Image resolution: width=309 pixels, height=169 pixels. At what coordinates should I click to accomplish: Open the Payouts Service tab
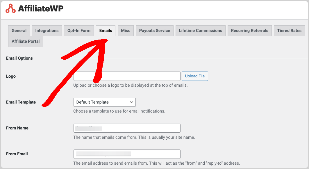click(155, 31)
